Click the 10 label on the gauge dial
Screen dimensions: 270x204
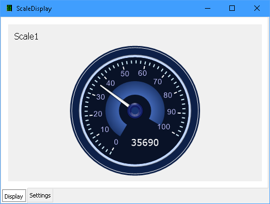click(105, 129)
